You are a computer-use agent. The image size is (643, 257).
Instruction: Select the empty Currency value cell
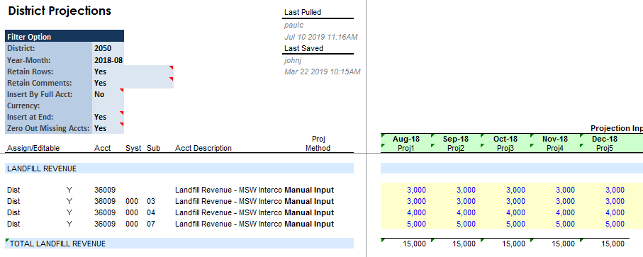(108, 105)
